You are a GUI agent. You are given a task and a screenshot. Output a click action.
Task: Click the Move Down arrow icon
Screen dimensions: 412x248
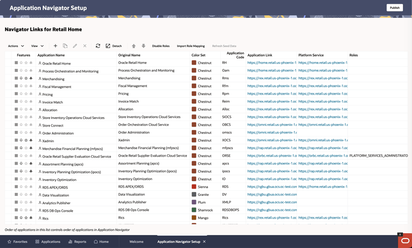[x=143, y=46]
